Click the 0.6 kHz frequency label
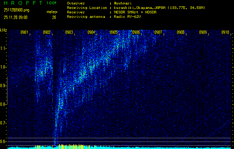This screenshot has height=149, width=234. click(x=3, y=142)
